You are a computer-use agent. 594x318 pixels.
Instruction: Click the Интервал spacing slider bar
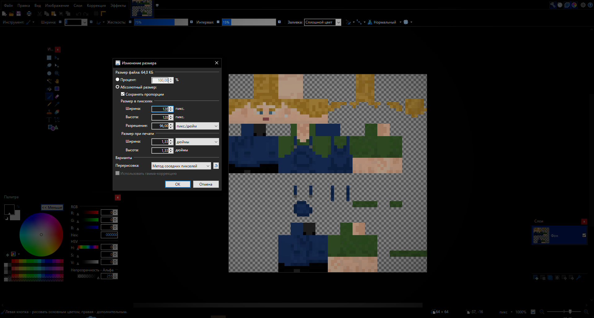pos(249,22)
